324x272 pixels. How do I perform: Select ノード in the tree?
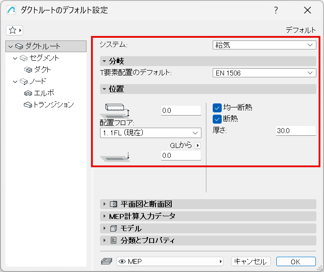[x=38, y=81]
